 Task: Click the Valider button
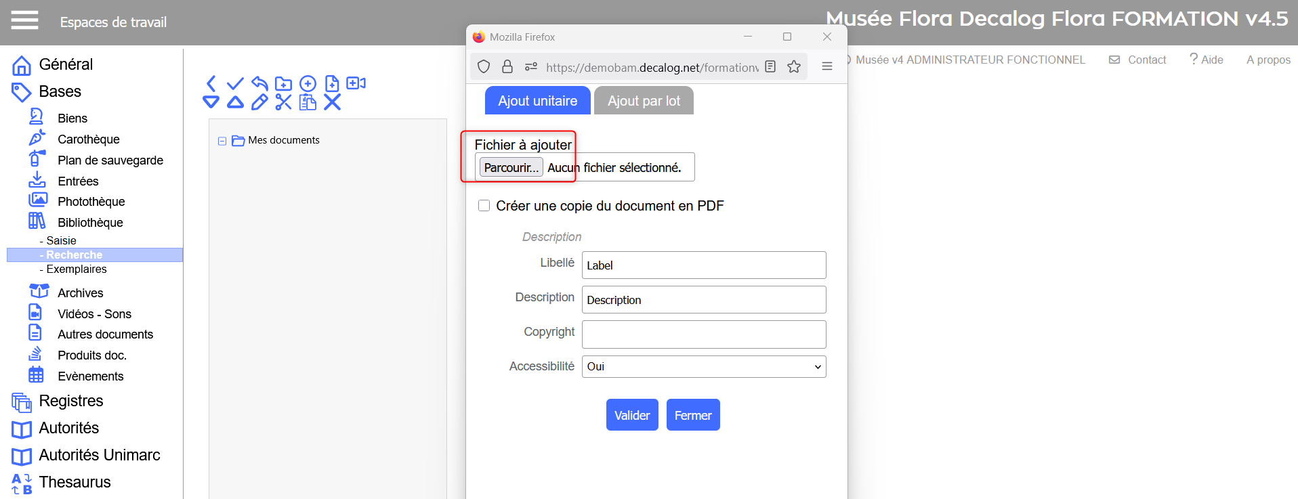tap(632, 414)
